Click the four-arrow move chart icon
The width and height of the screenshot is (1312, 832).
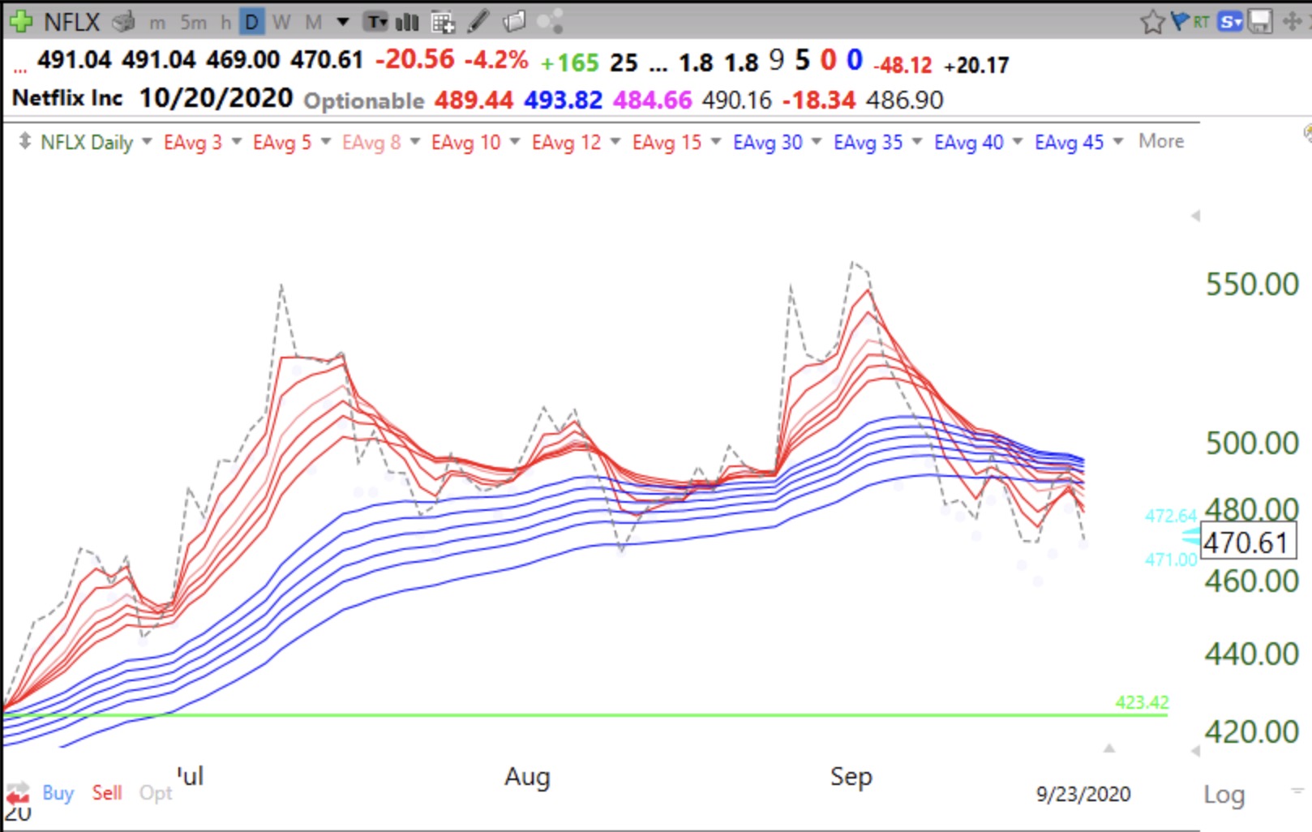(1292, 21)
